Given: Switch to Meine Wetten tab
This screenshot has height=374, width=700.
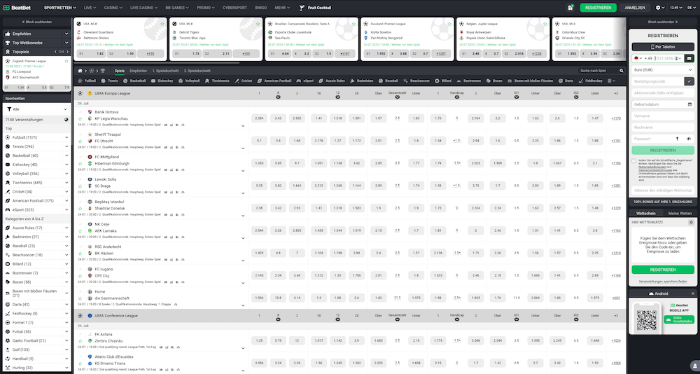Looking at the screenshot, I should (680, 213).
